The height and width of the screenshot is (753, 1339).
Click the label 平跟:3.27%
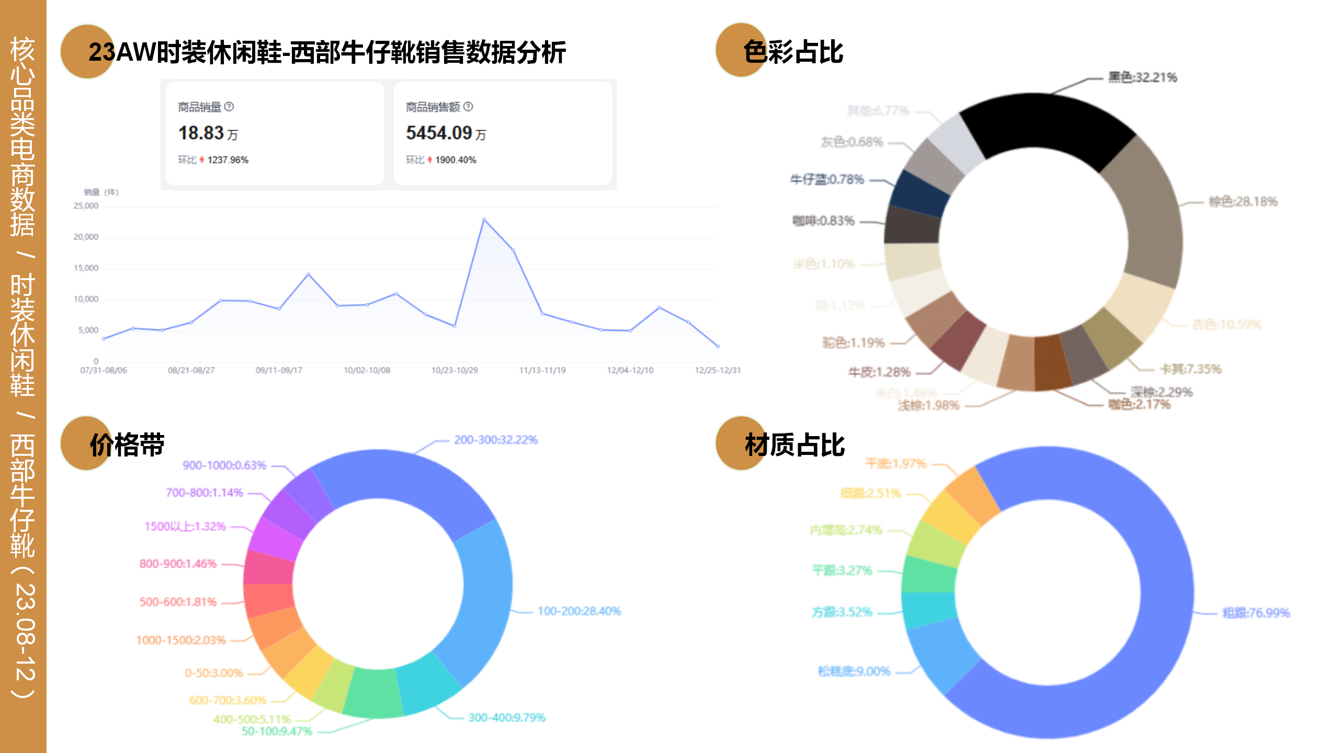point(842,571)
